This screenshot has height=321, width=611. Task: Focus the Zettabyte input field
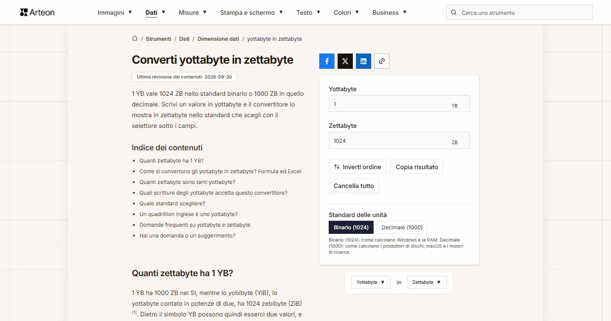coord(399,141)
